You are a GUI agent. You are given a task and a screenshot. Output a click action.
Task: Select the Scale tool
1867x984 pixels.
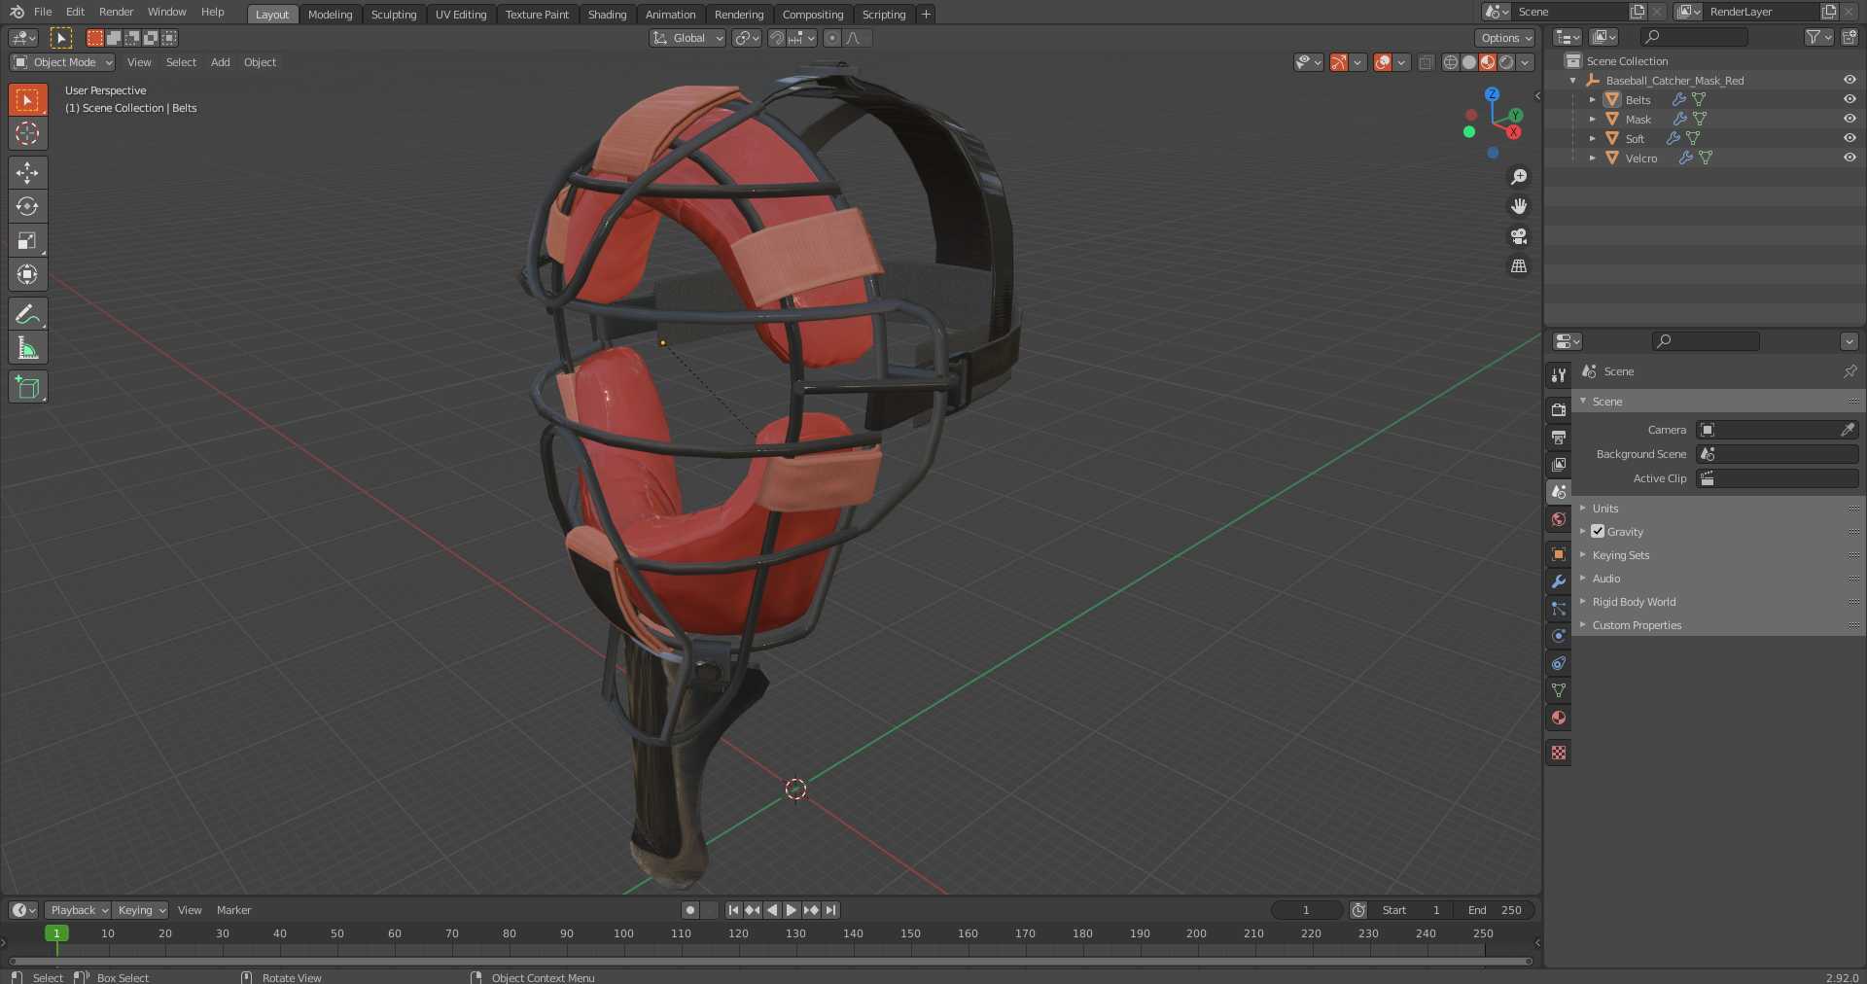tap(27, 240)
